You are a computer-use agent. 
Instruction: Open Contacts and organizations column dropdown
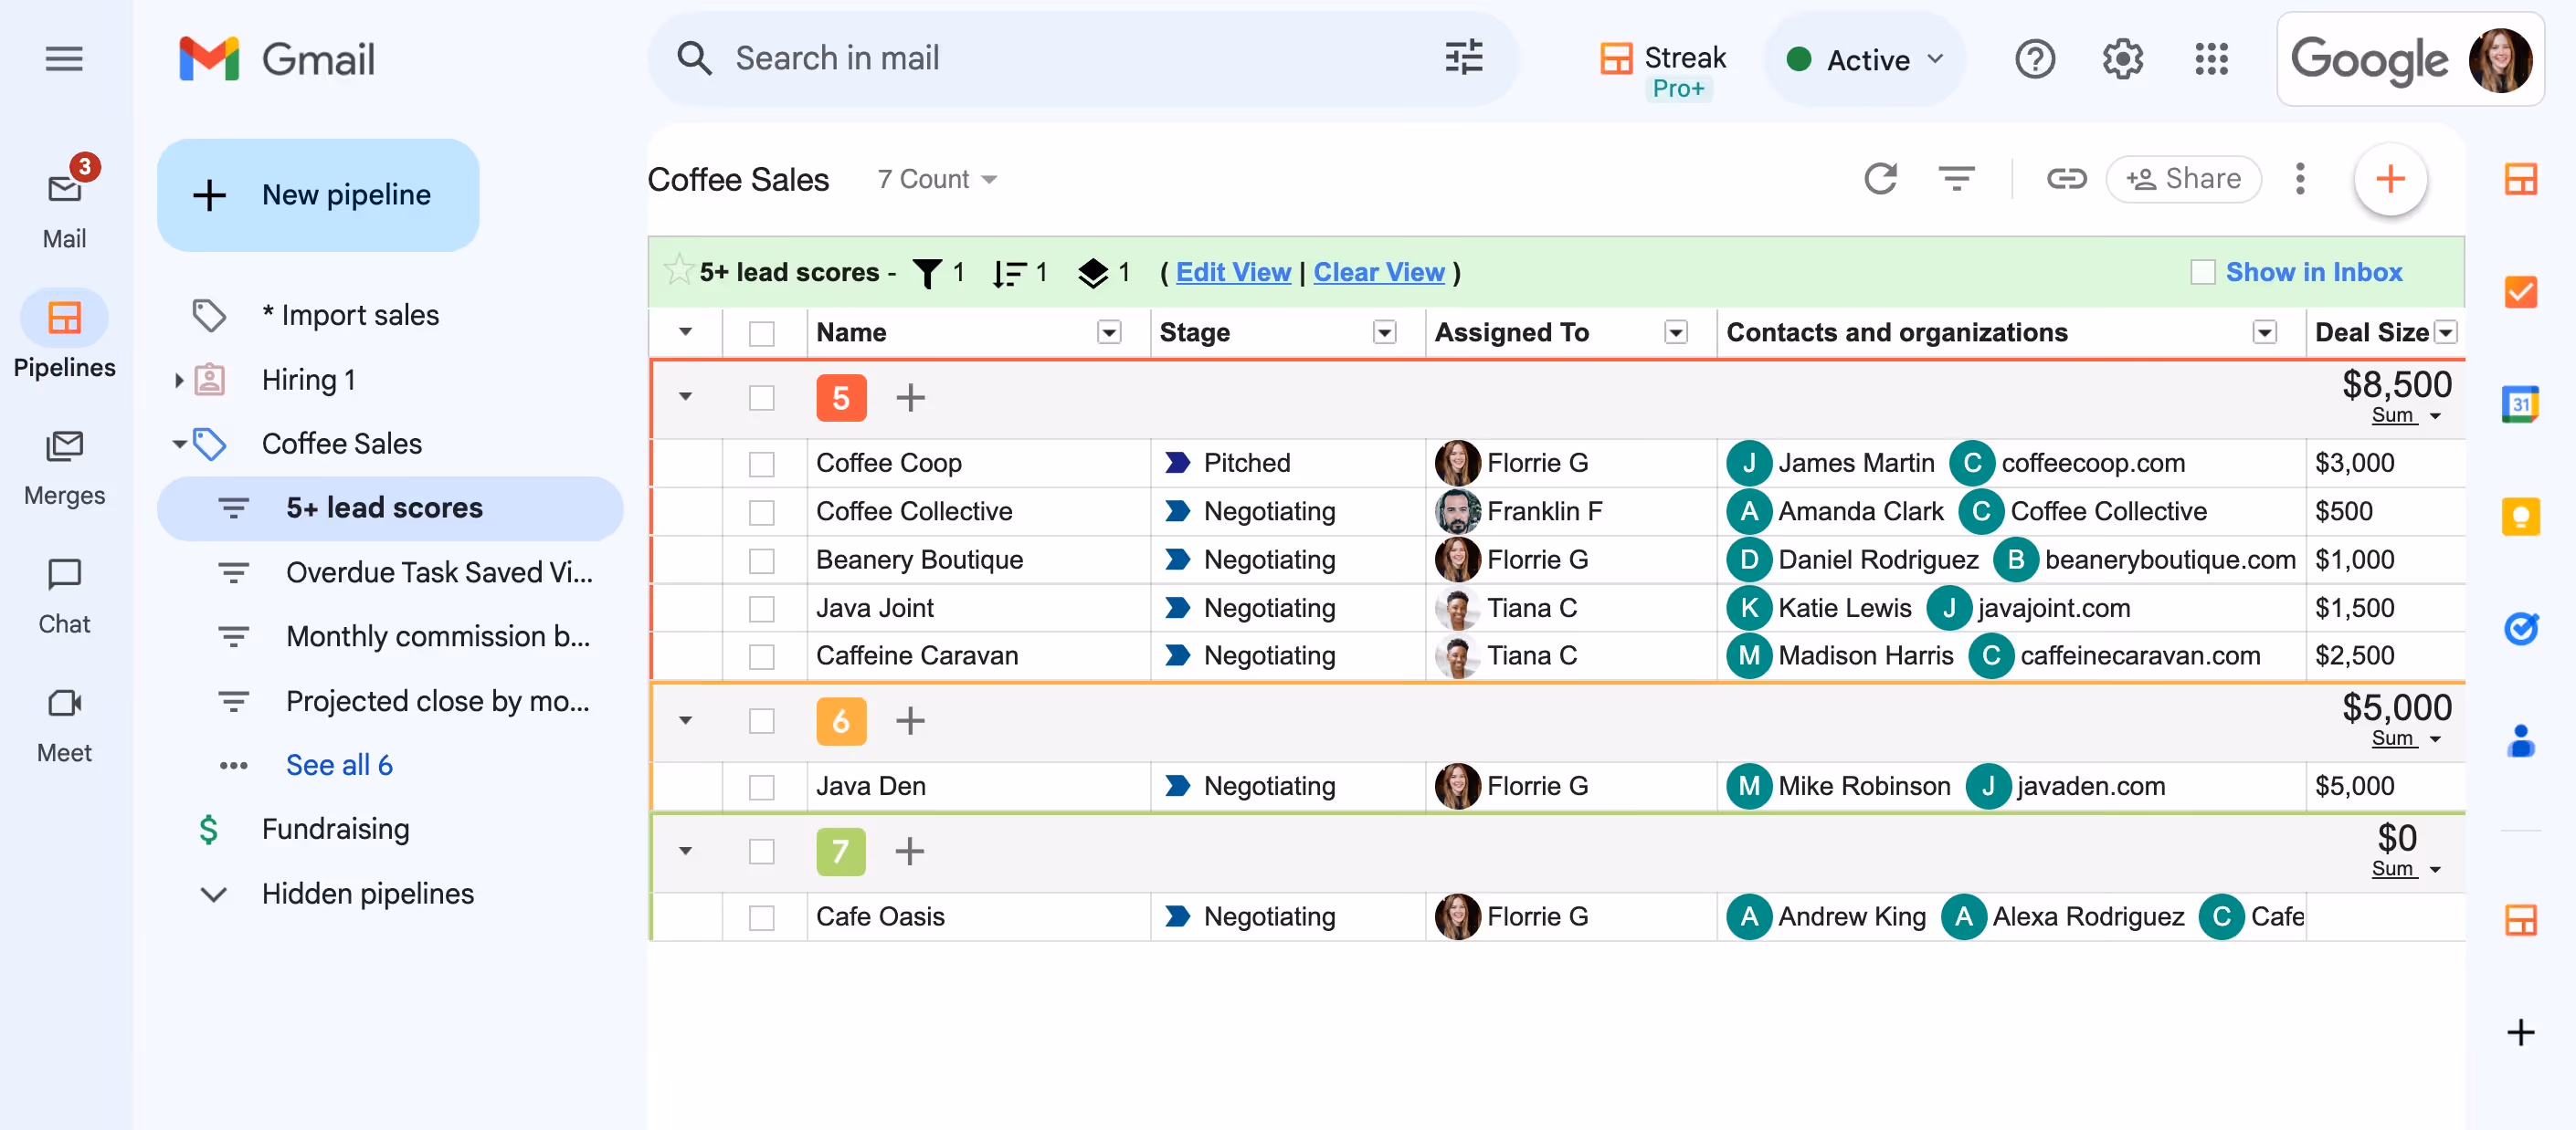(2264, 331)
